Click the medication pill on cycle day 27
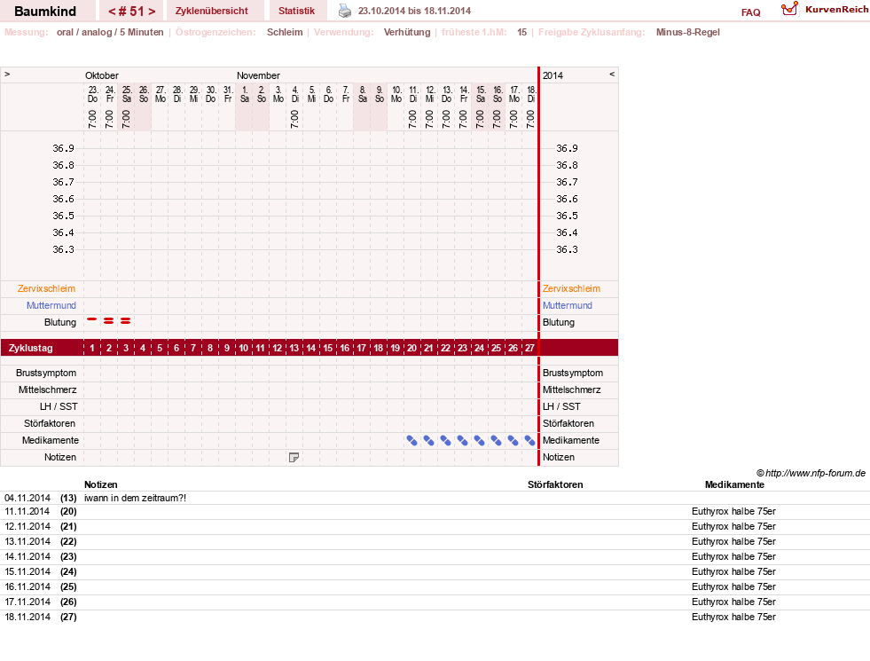The height and width of the screenshot is (661, 870). tap(529, 441)
